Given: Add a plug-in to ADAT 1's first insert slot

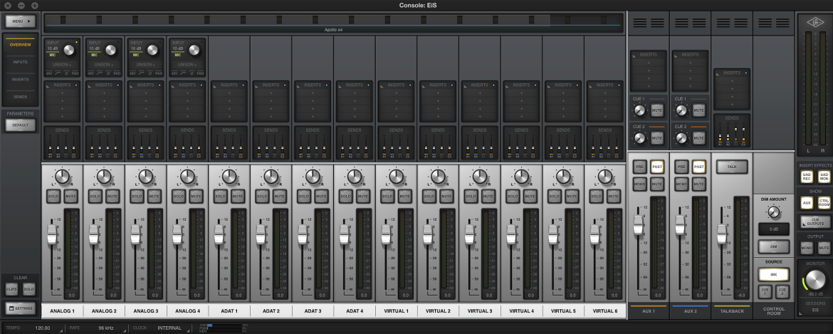Looking at the screenshot, I should pos(229,92).
